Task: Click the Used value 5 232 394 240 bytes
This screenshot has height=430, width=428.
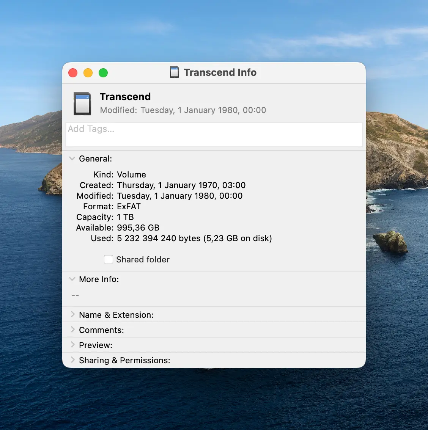Action: click(x=195, y=238)
